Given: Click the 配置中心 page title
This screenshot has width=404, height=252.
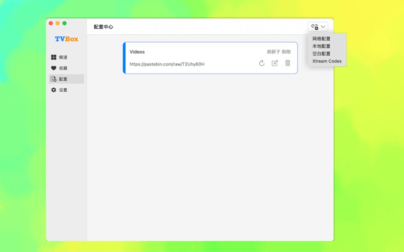Looking at the screenshot, I should point(104,27).
